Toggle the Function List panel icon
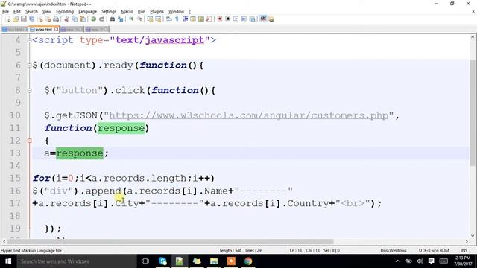 [209, 19]
